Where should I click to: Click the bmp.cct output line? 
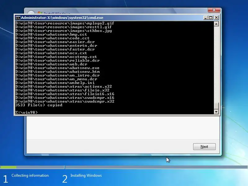[51, 34]
